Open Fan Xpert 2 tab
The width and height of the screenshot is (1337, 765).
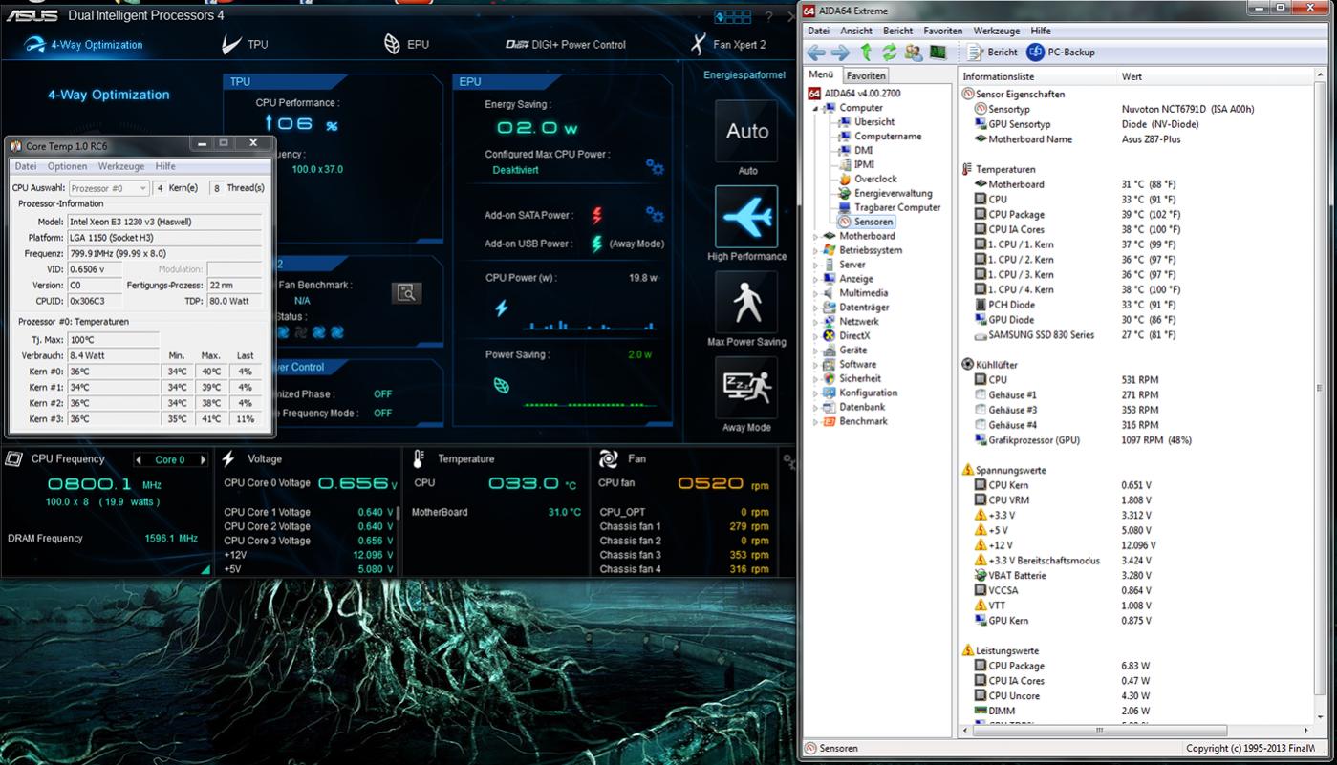pos(728,45)
